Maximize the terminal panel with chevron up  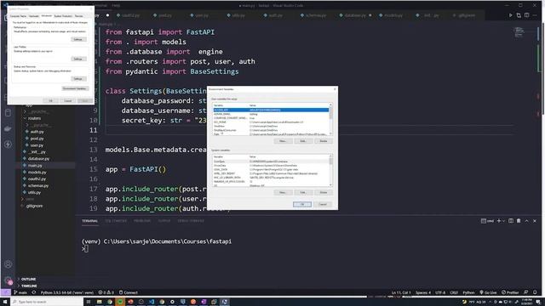coord(526,221)
